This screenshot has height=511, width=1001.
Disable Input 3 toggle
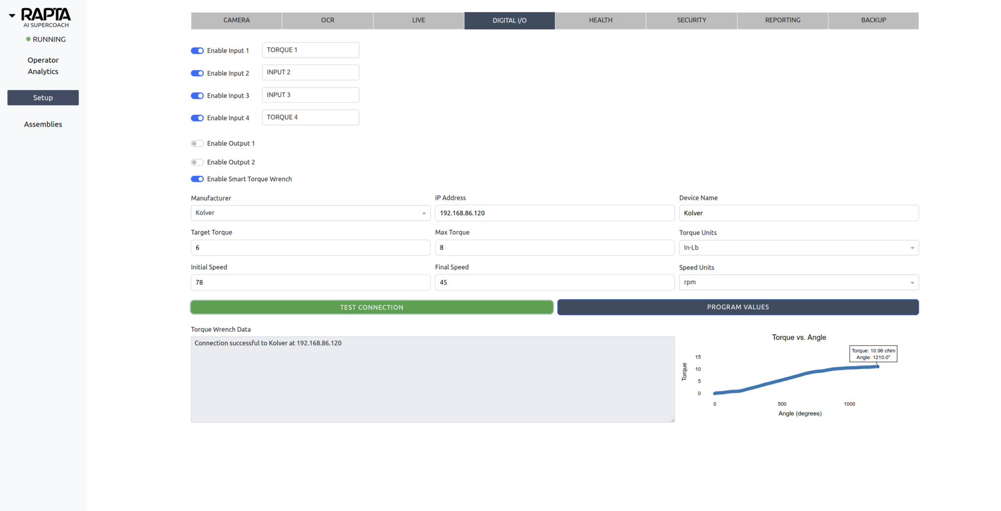[x=197, y=96]
